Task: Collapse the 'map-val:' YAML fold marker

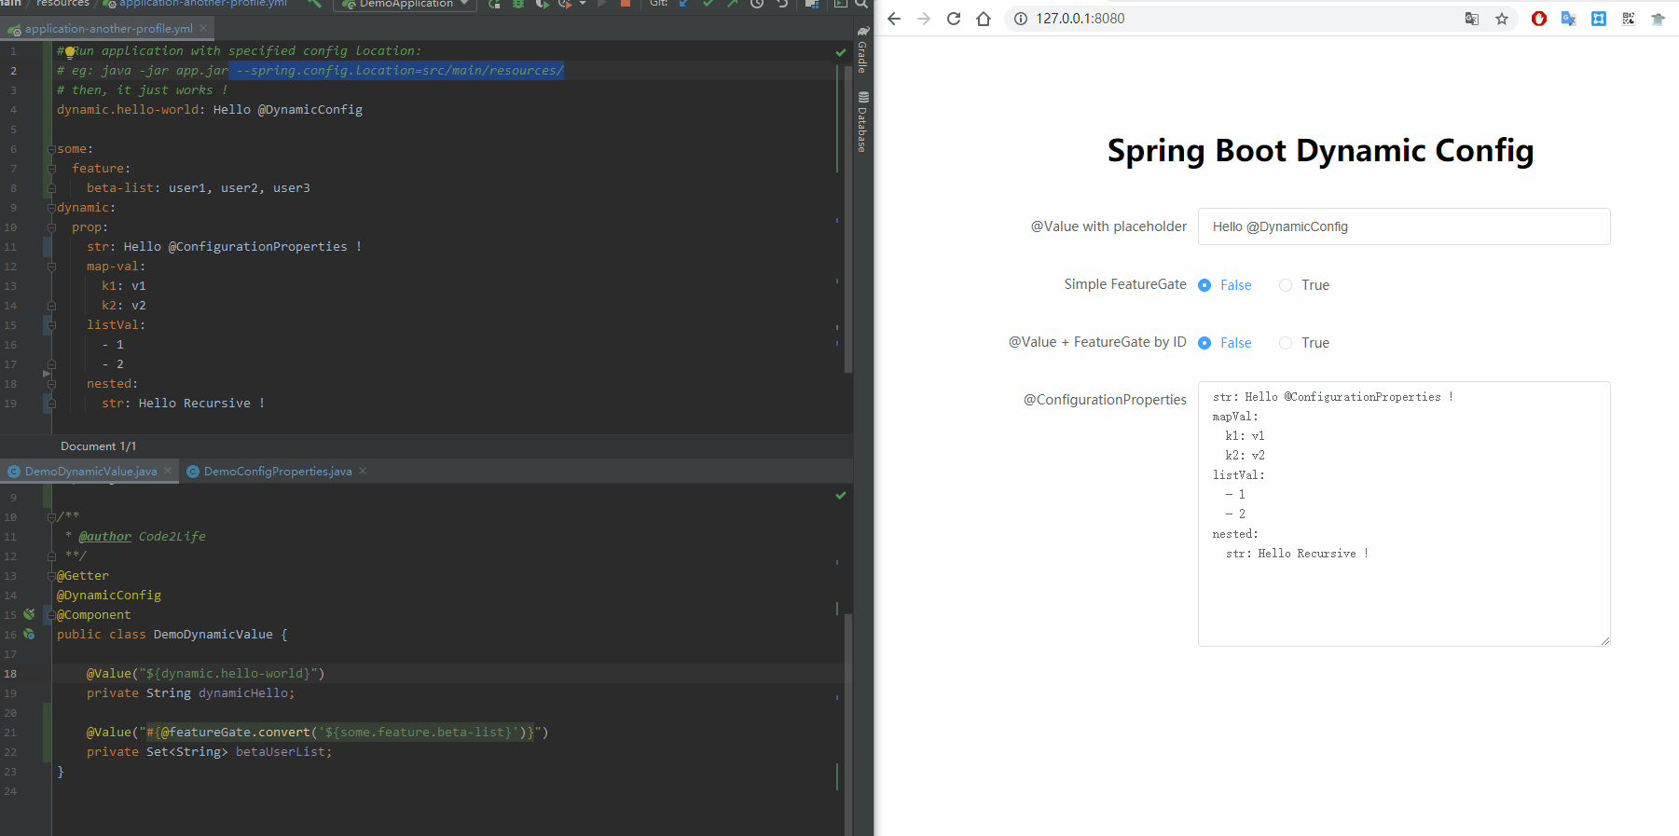Action: [x=52, y=267]
